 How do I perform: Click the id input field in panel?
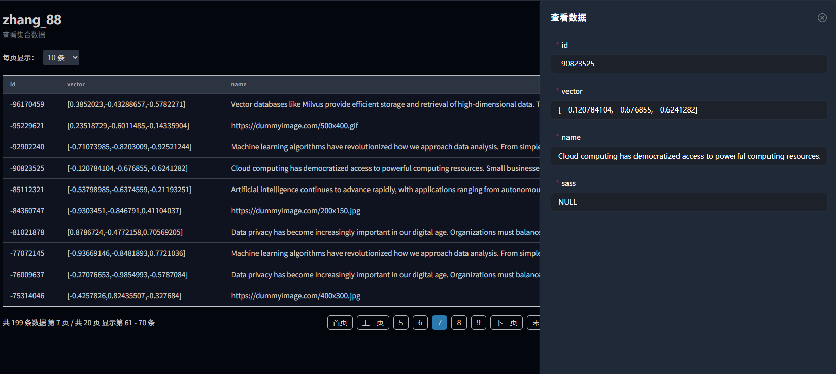tap(689, 64)
